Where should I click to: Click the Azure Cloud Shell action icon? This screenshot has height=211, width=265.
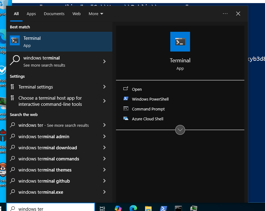126,118
